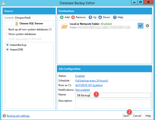Move destination down with Down arrow icon
The image size is (155, 120).
pos(100,17)
